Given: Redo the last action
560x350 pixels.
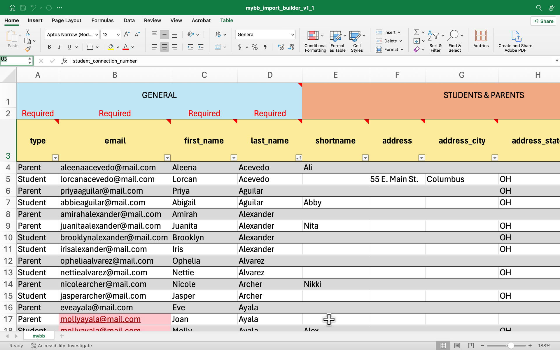Looking at the screenshot, I should click(x=49, y=8).
